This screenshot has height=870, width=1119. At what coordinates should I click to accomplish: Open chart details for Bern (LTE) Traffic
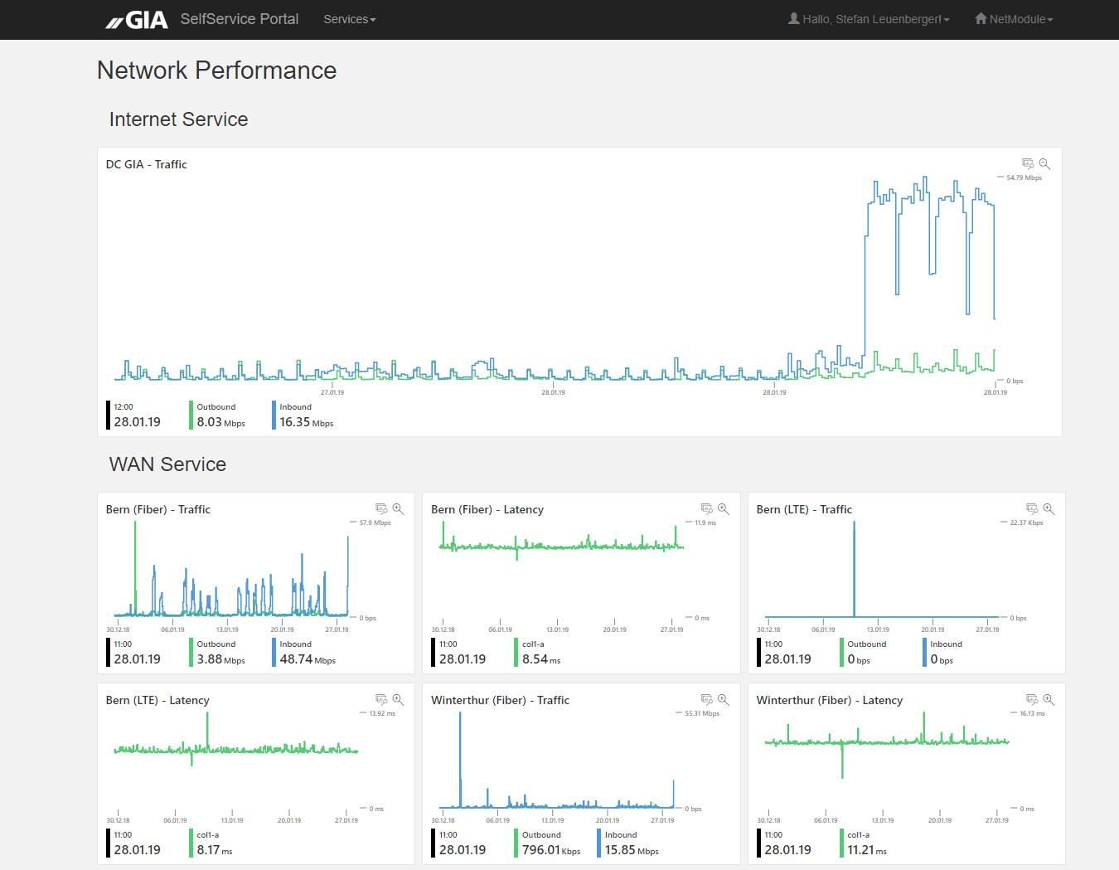[x=1032, y=509]
